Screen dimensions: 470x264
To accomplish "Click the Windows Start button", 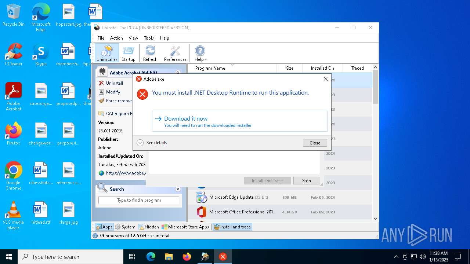I will (9, 257).
